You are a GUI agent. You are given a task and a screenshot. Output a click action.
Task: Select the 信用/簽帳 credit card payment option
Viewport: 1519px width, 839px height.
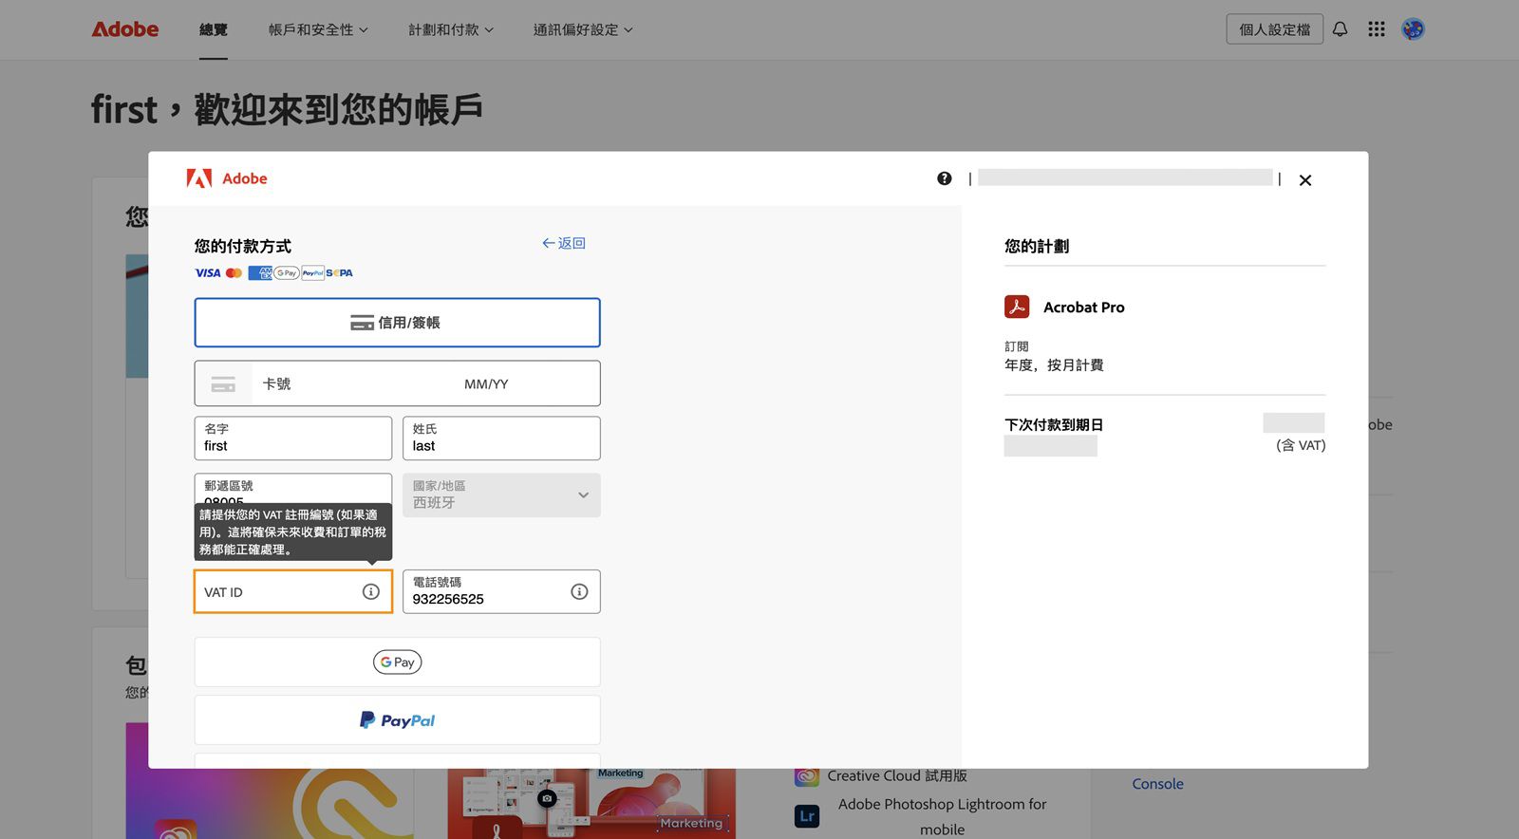(x=397, y=323)
